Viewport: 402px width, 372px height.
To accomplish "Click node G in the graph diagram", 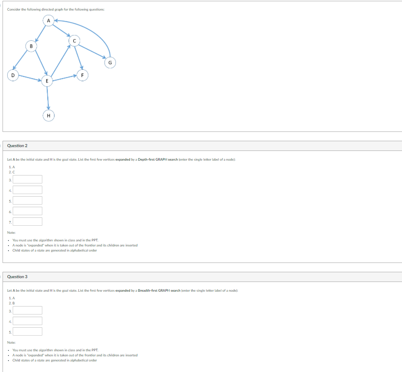I will [110, 62].
